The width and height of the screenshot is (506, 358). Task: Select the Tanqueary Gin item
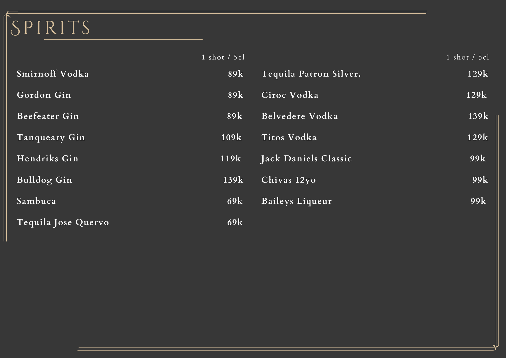(x=51, y=137)
